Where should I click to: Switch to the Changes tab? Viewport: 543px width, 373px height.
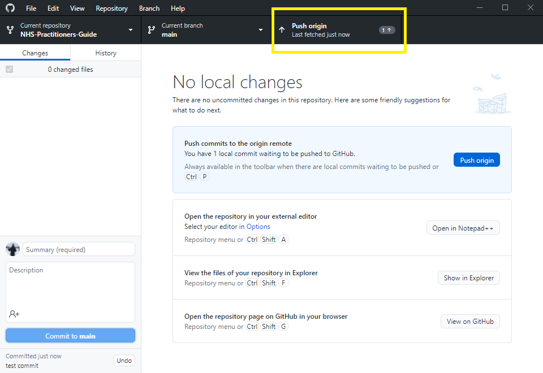(35, 53)
